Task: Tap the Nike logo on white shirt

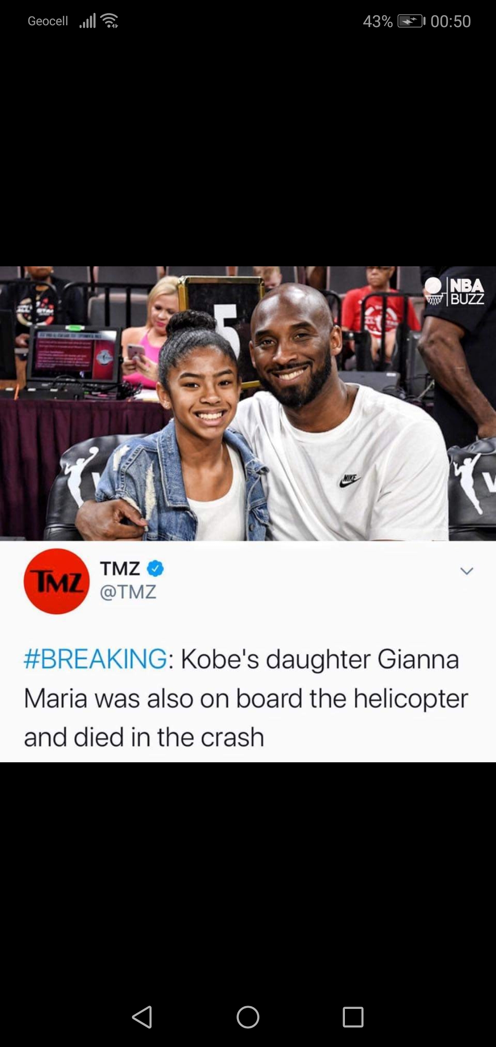Action: pos(349,480)
